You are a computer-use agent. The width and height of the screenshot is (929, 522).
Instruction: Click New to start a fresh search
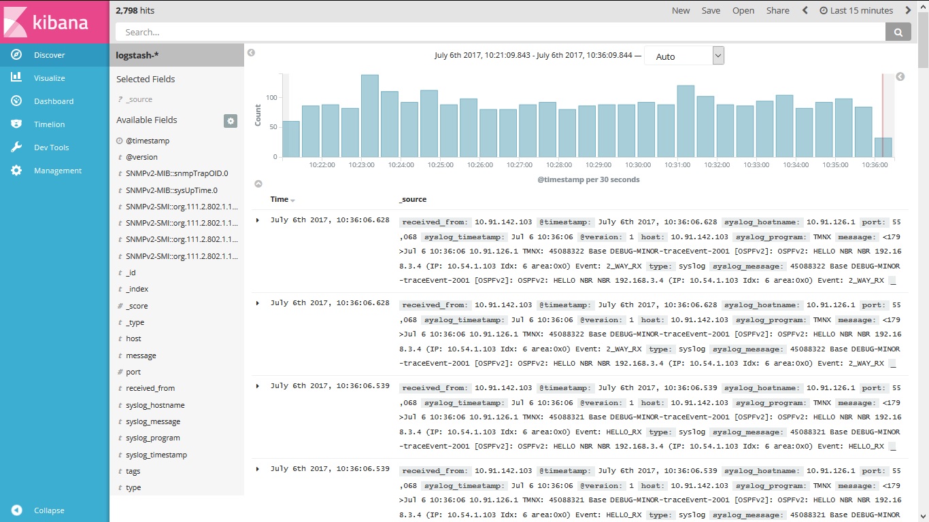(680, 10)
